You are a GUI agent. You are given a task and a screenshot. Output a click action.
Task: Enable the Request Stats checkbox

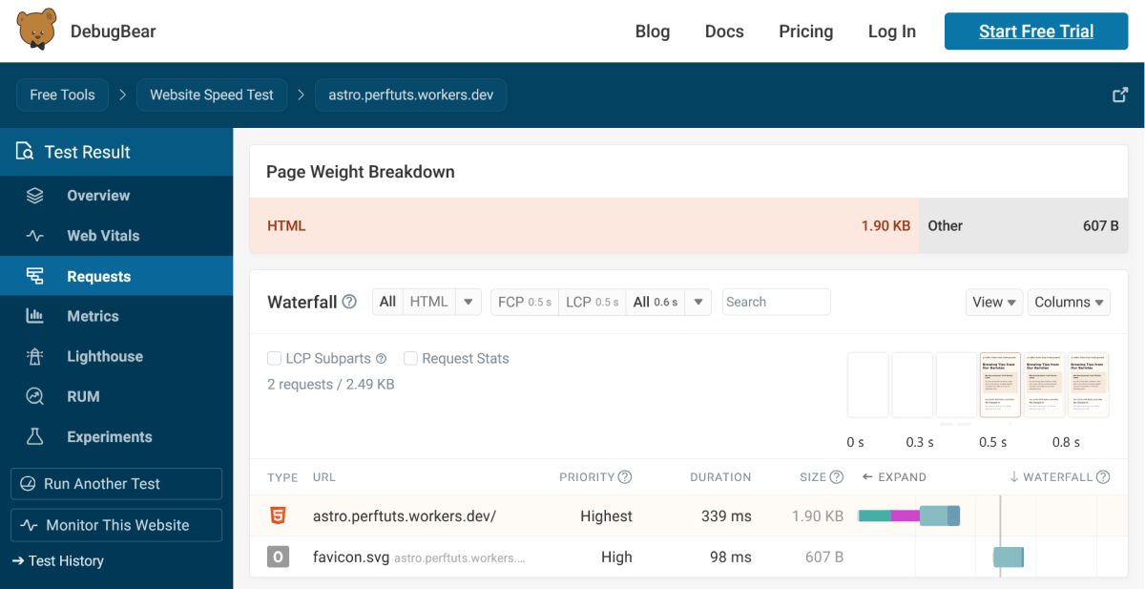pyautogui.click(x=411, y=359)
